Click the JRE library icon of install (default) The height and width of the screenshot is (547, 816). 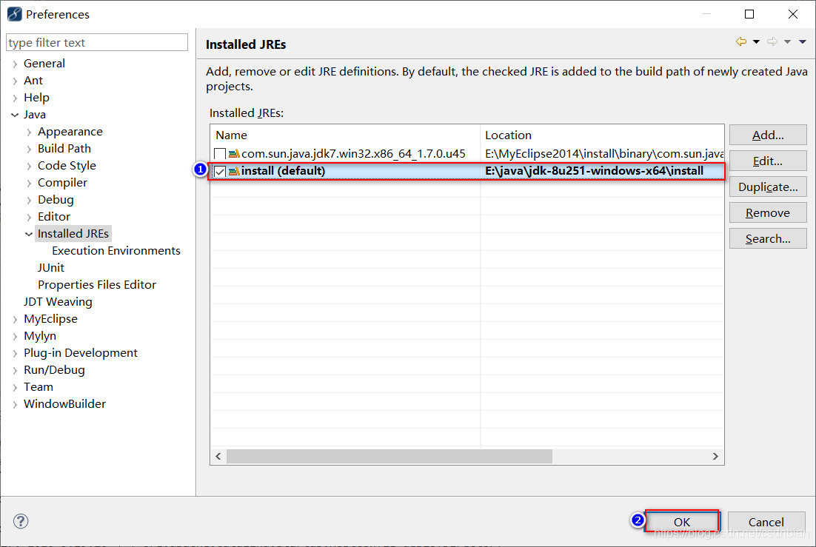pos(234,171)
